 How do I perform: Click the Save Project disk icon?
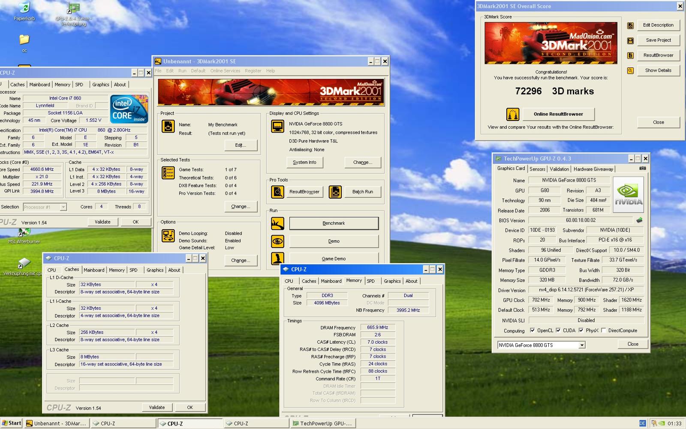630,40
